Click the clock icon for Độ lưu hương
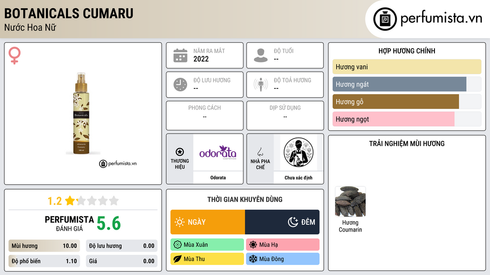 pyautogui.click(x=180, y=85)
